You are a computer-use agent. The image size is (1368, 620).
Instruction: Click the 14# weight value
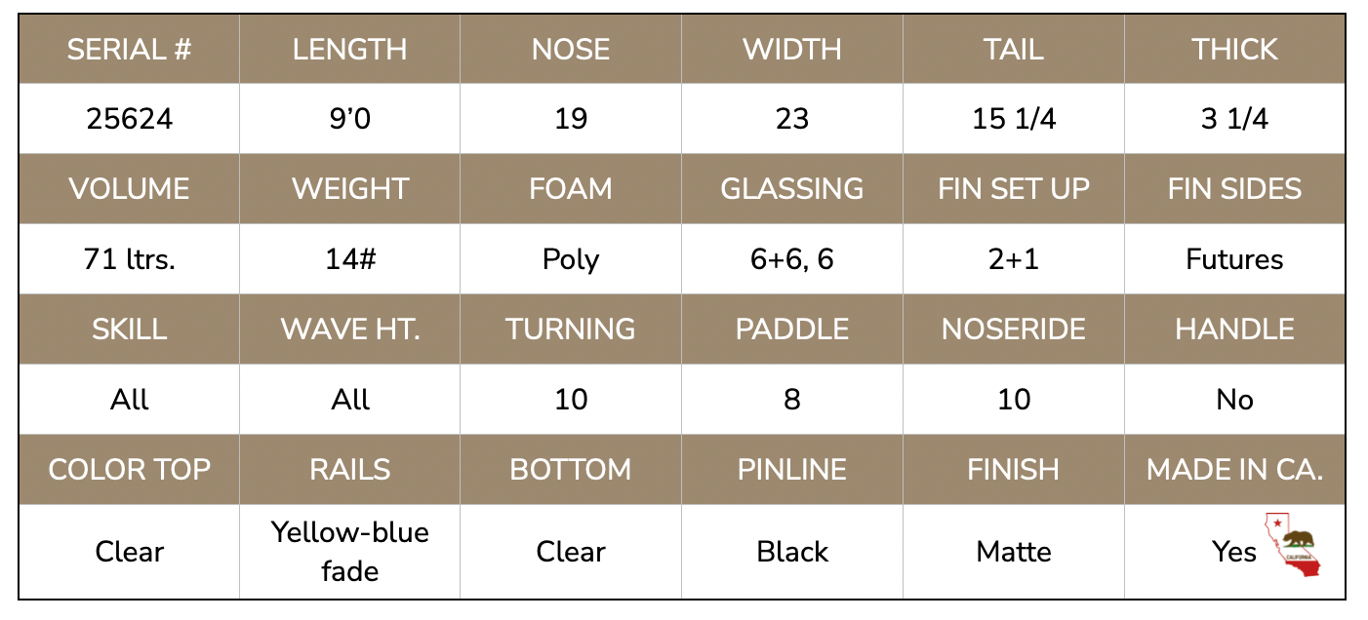pos(350,259)
